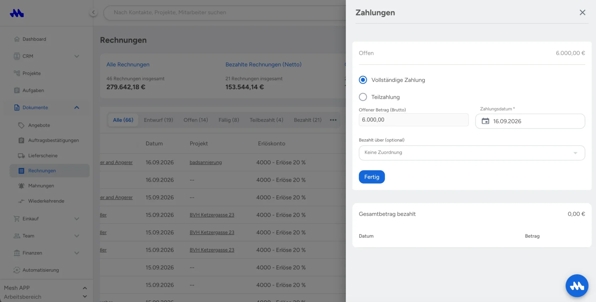This screenshot has width=596, height=302.
Task: Click the Aufgaben clipboard icon
Action: 17,90
